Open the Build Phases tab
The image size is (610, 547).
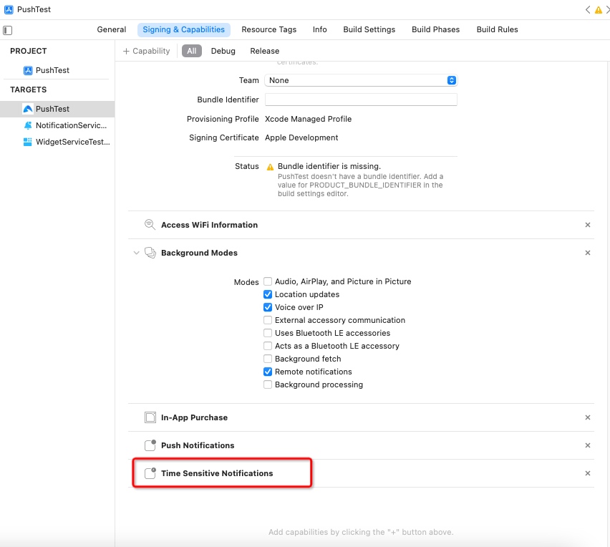pos(436,29)
